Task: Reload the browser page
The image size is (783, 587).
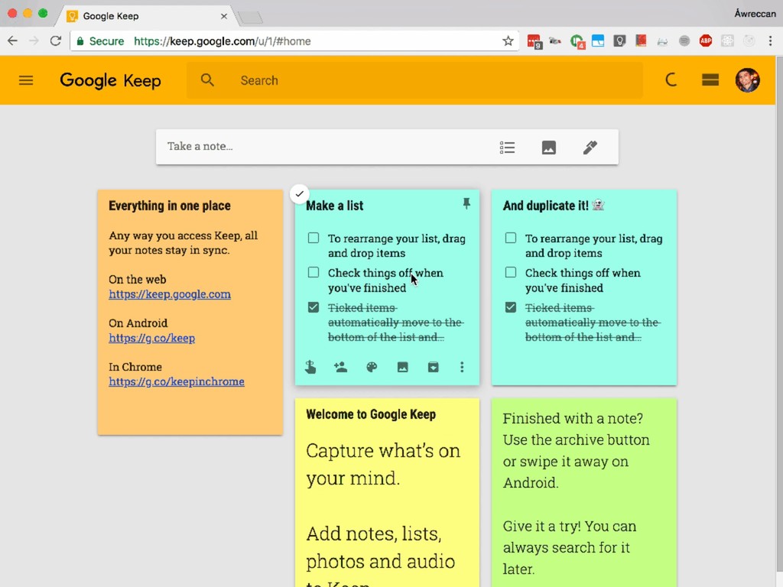Action: (55, 41)
